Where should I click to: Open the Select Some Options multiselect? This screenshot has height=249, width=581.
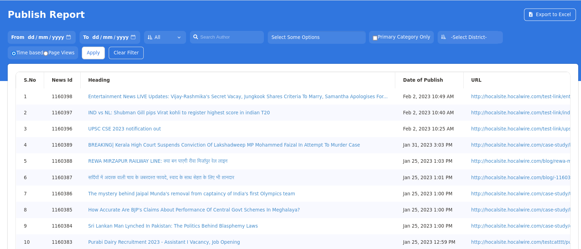pyautogui.click(x=316, y=37)
